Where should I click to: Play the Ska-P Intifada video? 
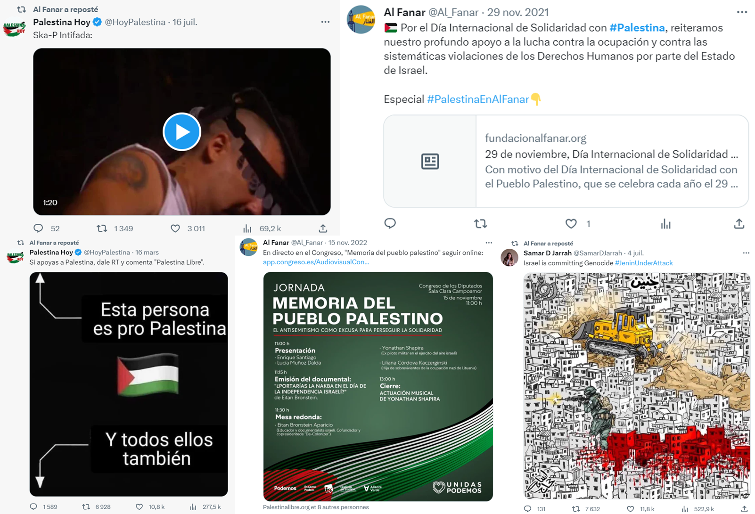coord(182,132)
